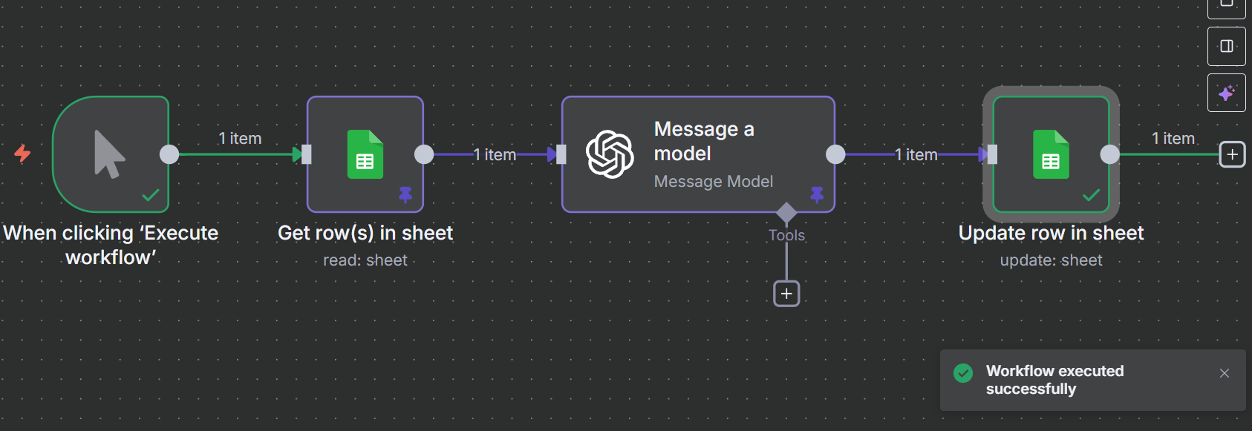Click '1 item' label between trigger and Get row(s)
Screen dimensions: 1252x431
tap(240, 139)
